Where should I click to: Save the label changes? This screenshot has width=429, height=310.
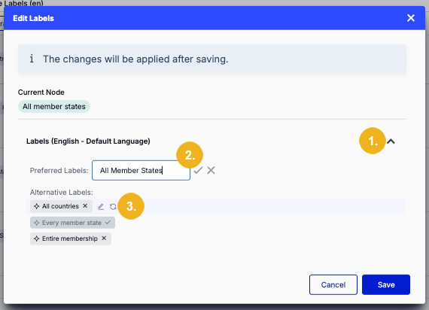(386, 284)
